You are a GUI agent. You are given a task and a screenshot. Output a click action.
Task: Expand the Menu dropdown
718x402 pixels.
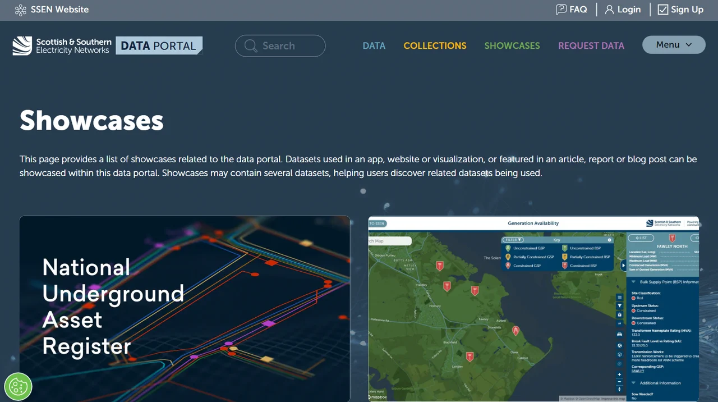coord(673,45)
